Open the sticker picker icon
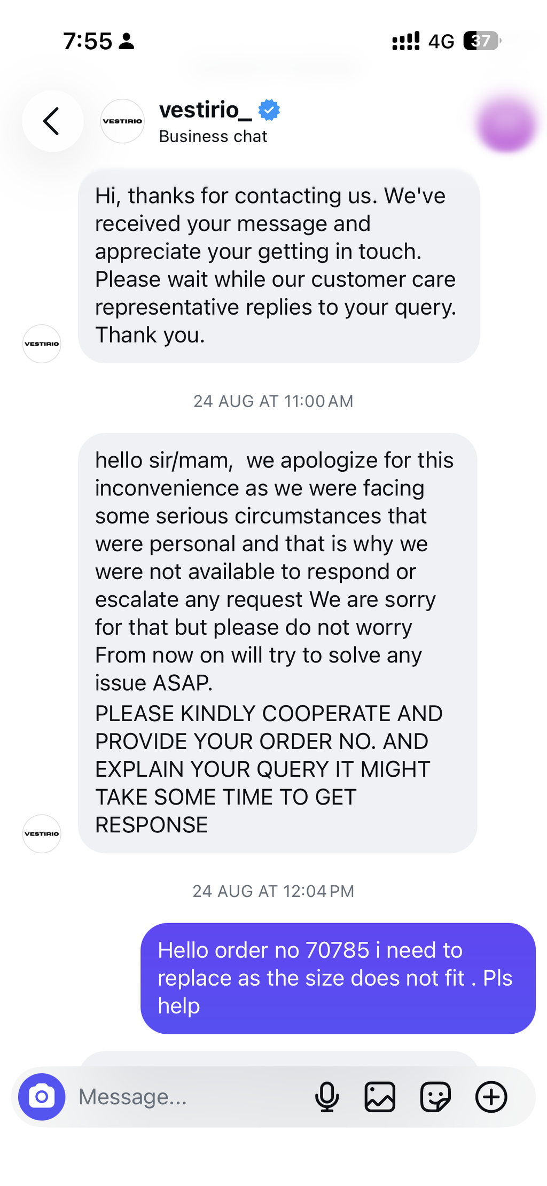547x1186 pixels. (x=435, y=1097)
